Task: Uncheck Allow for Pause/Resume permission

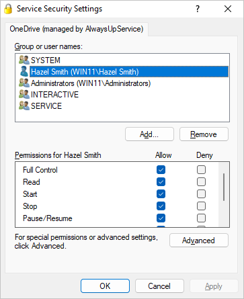Action: tap(161, 218)
